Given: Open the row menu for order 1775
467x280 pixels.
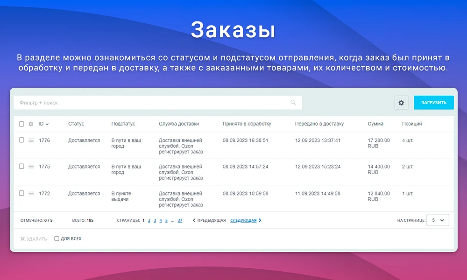Looking at the screenshot, I should click(31, 166).
